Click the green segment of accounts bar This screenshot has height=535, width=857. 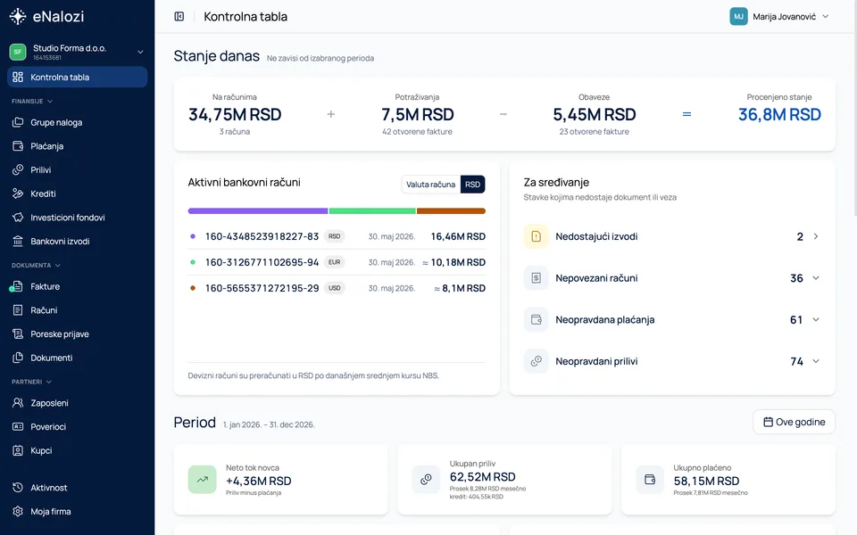(x=372, y=210)
